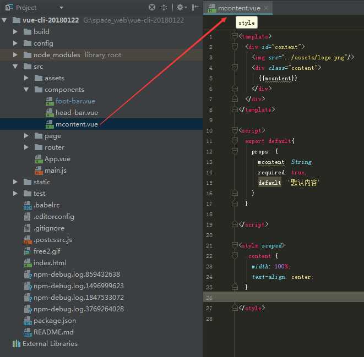
Task: Open the Project view dropdown arrow
Action: pyautogui.click(x=61, y=8)
